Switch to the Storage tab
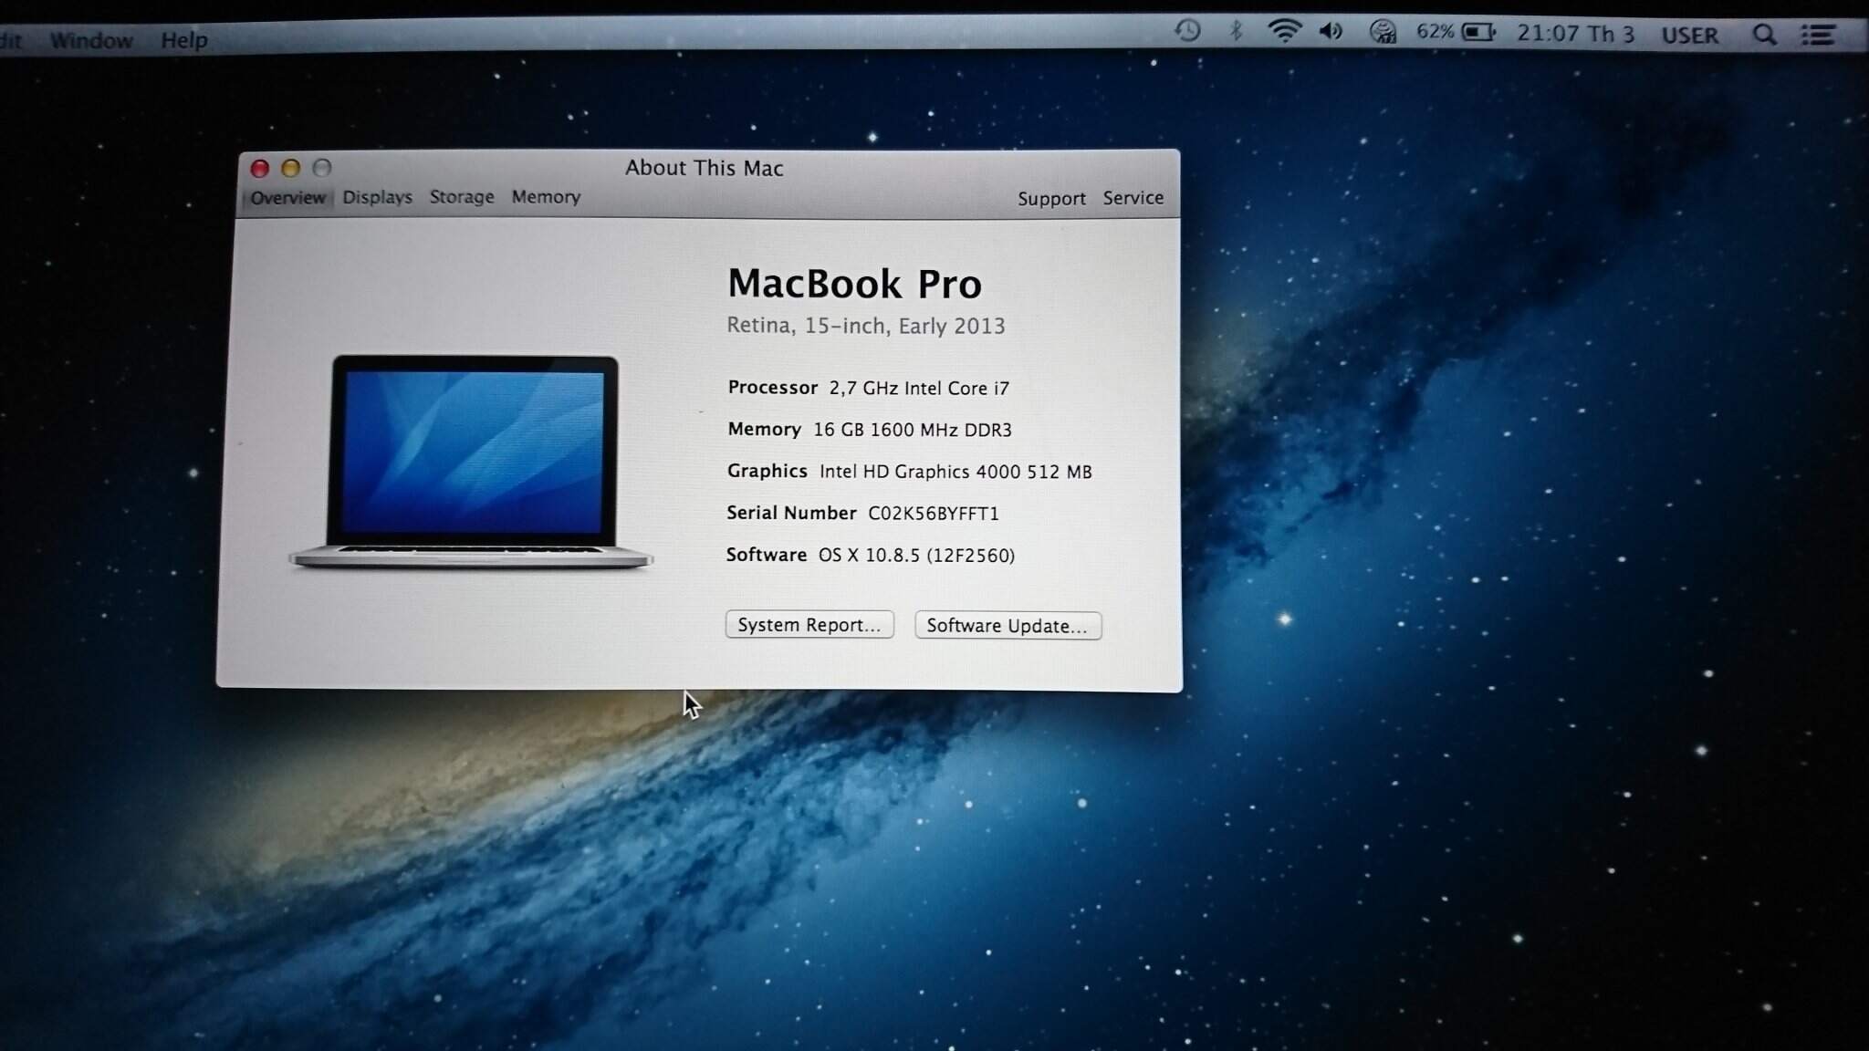 [x=462, y=197]
